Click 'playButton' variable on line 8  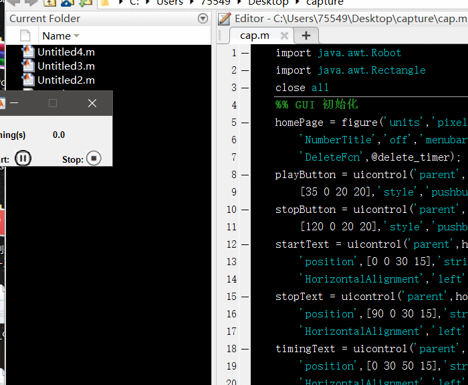(x=306, y=175)
